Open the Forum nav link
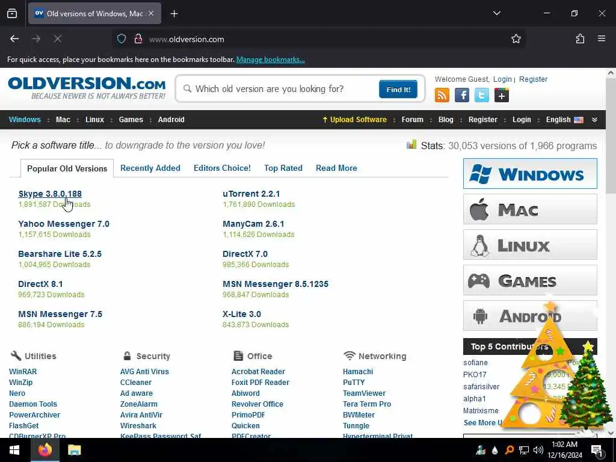 pos(412,120)
